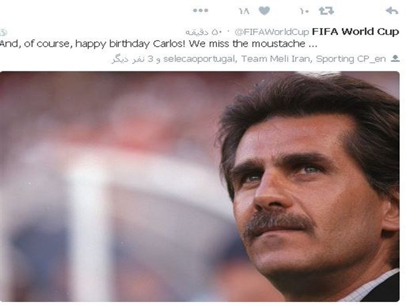The image size is (406, 306).
Task: Open the FIFA World Cup profile name
Action: 355,31
